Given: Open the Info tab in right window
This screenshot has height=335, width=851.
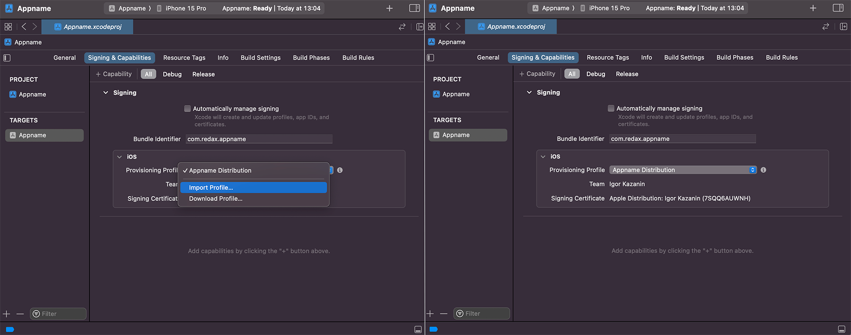Looking at the screenshot, I should pyautogui.click(x=647, y=57).
